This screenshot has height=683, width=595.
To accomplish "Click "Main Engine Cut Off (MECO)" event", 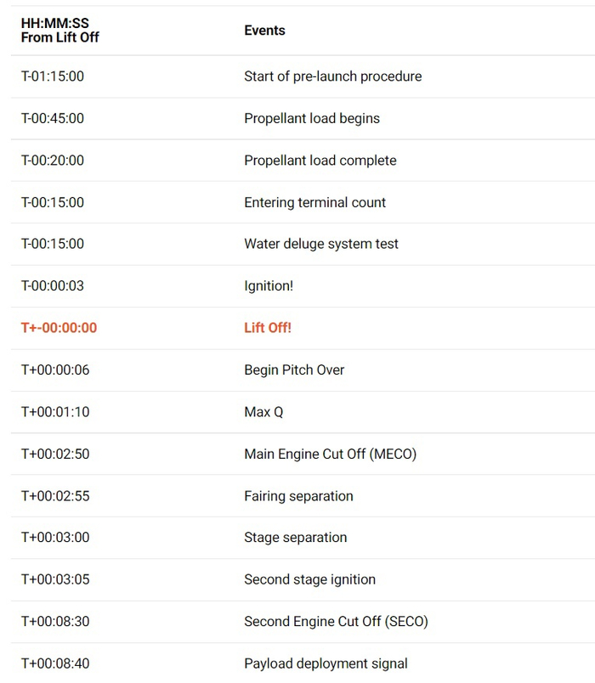I will click(x=330, y=454).
